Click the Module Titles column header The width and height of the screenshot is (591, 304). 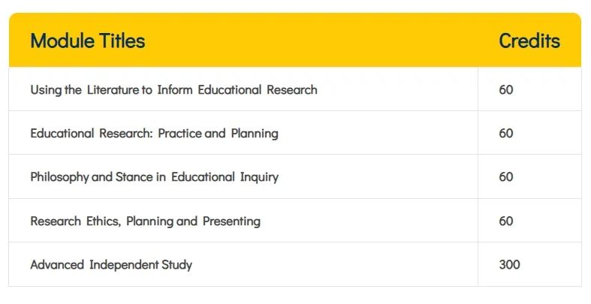(87, 41)
